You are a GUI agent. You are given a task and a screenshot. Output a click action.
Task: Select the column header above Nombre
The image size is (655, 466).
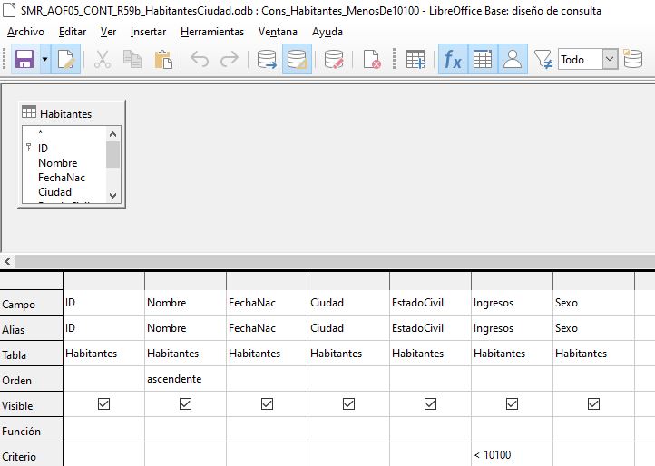(185, 281)
